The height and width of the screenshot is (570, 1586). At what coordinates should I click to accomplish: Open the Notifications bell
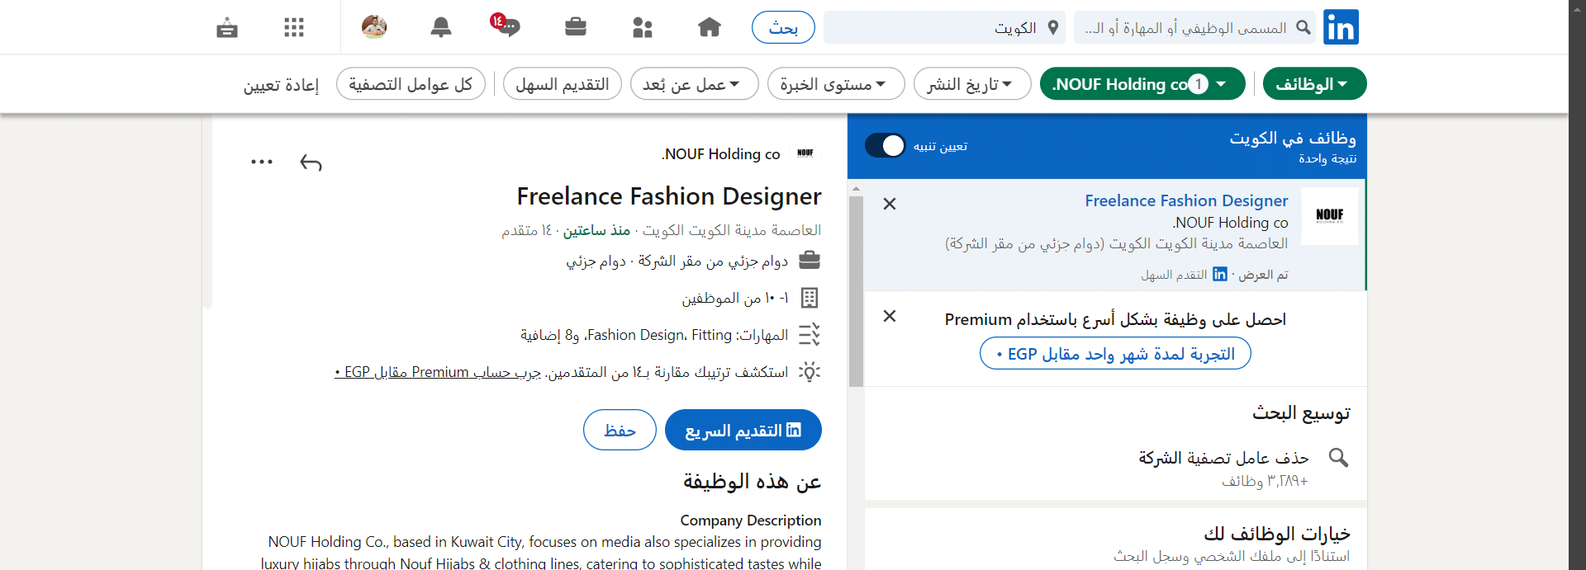[441, 27]
